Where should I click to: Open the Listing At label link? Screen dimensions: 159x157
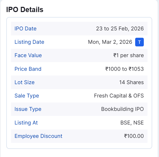tap(26, 123)
